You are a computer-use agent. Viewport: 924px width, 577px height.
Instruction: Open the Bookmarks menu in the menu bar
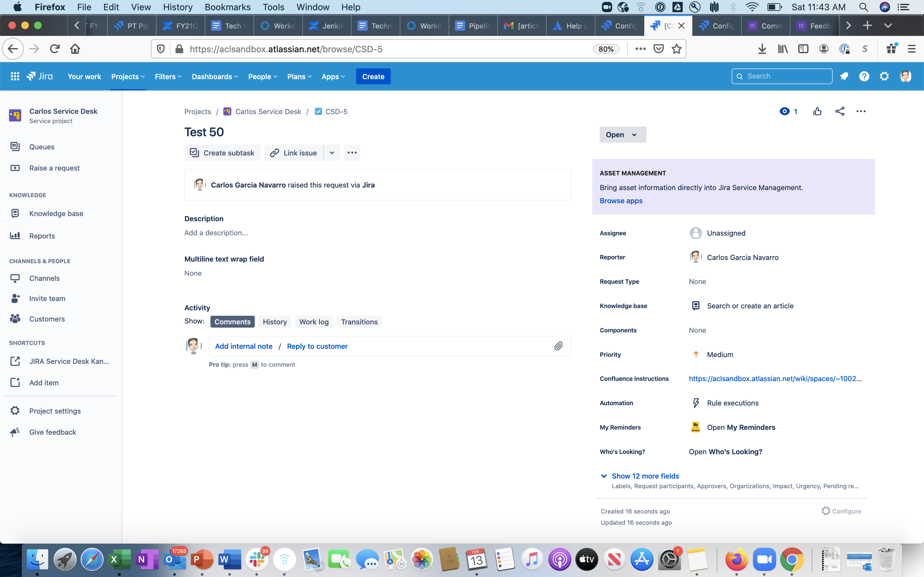[x=227, y=7]
